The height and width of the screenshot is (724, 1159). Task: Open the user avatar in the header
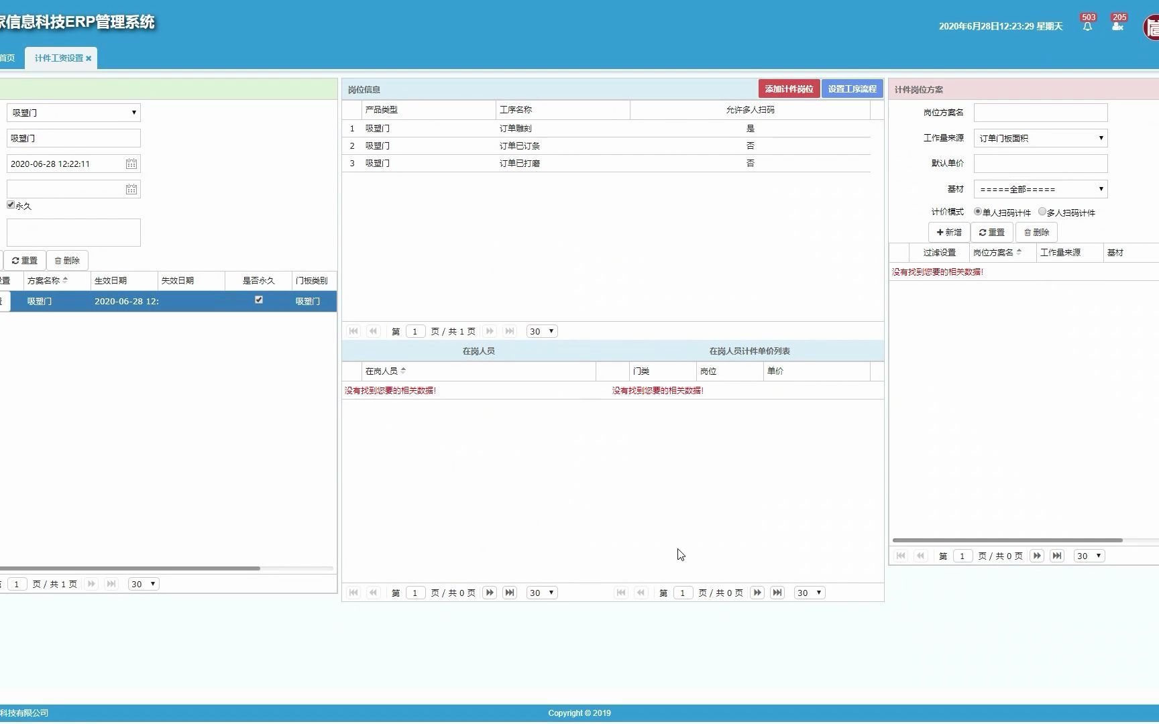tap(1152, 28)
